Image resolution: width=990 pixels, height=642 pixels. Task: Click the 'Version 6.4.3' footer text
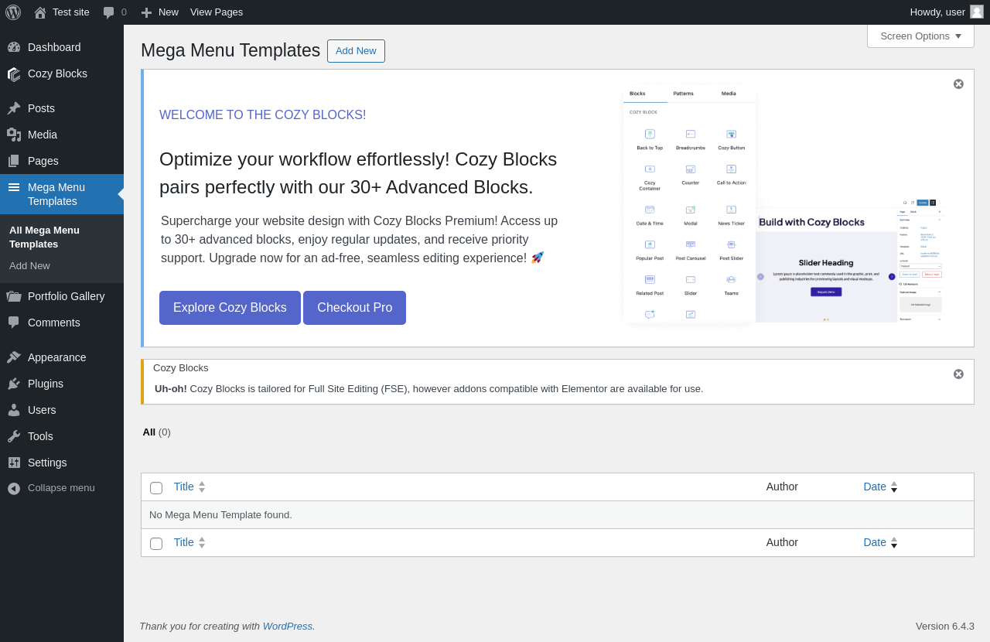945,626
